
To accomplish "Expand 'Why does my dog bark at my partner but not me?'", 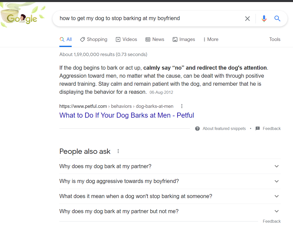I will [x=170, y=211].
